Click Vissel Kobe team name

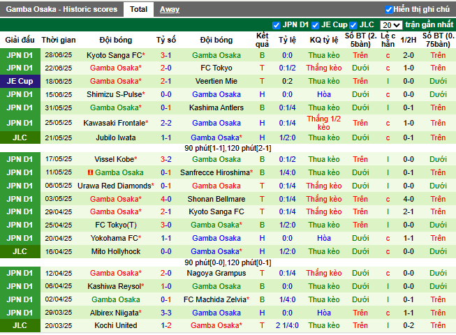[116, 159]
